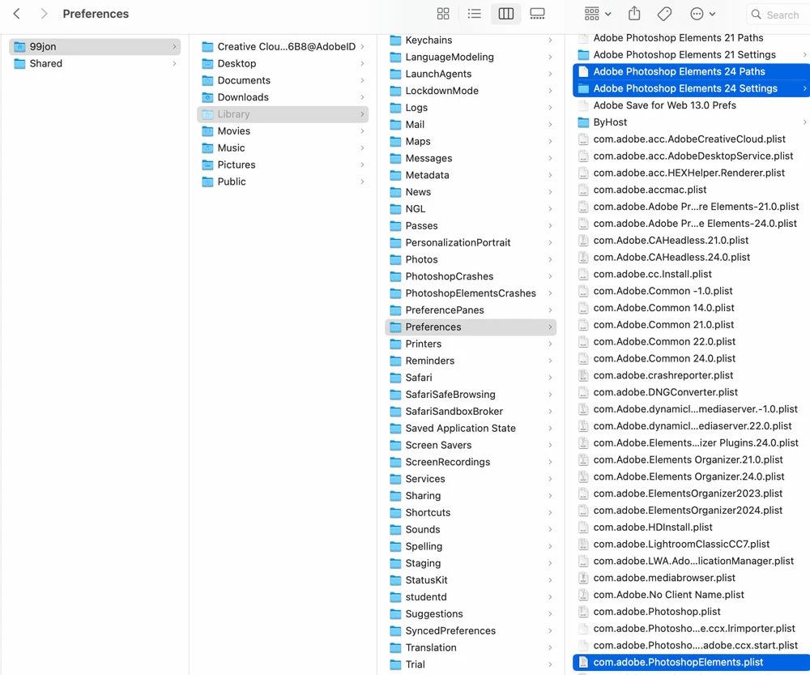Select com.adobe.PhotoshopElements.plist file
Screen dimensions: 810x675
(x=691, y=662)
